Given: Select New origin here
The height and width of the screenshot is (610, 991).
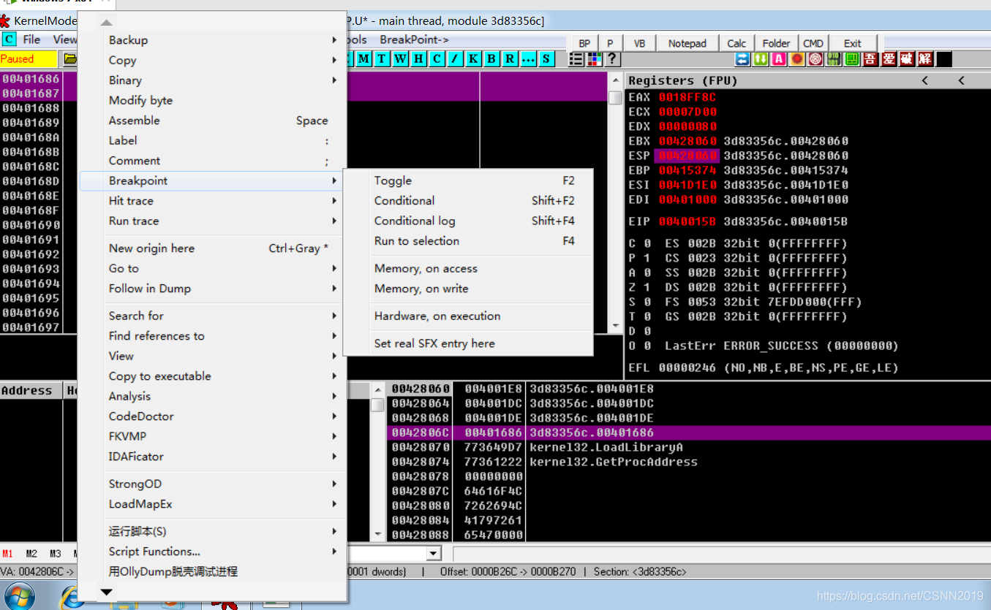Looking at the screenshot, I should (x=212, y=248).
